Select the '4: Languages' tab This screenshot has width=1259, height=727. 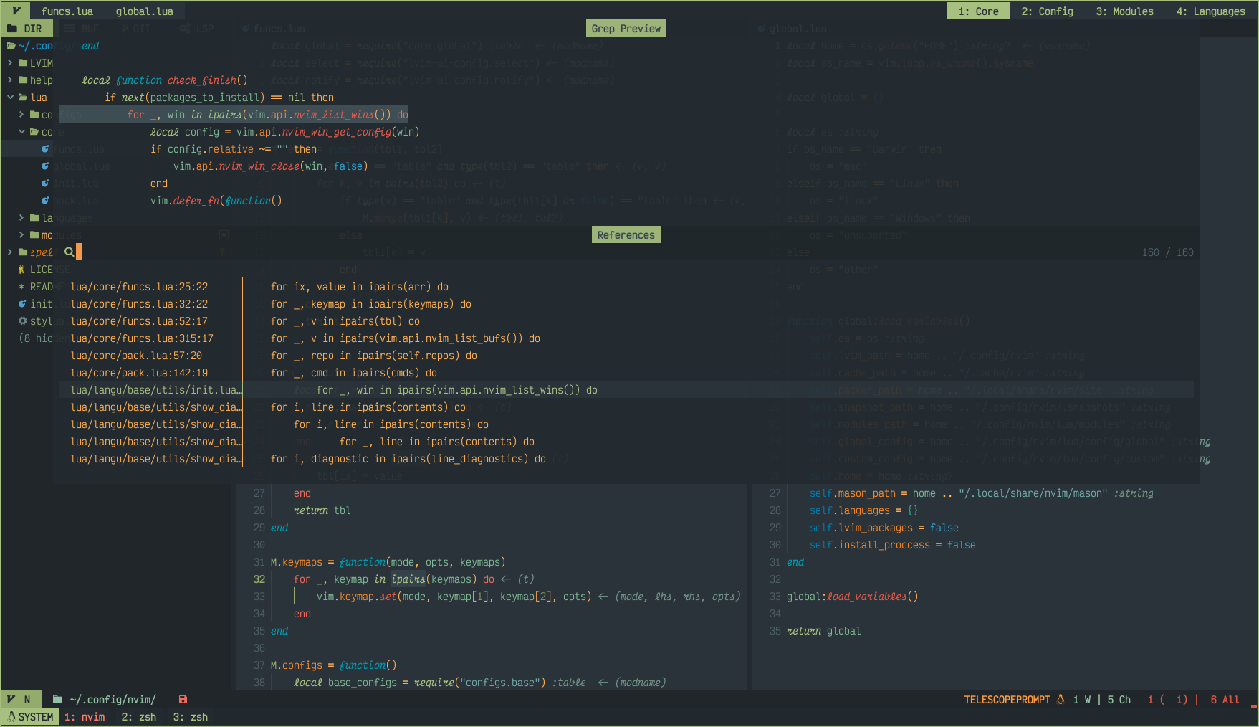tap(1210, 11)
